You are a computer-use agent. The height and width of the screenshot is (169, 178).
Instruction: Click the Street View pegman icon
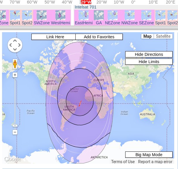click(x=15, y=64)
